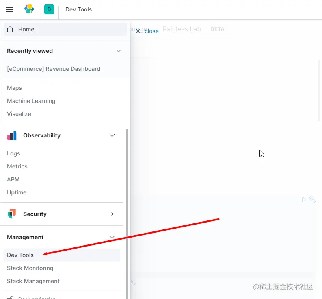Viewport: 322px width, 299px height.
Task: Click the Observability bar chart icon
Action: tap(12, 135)
